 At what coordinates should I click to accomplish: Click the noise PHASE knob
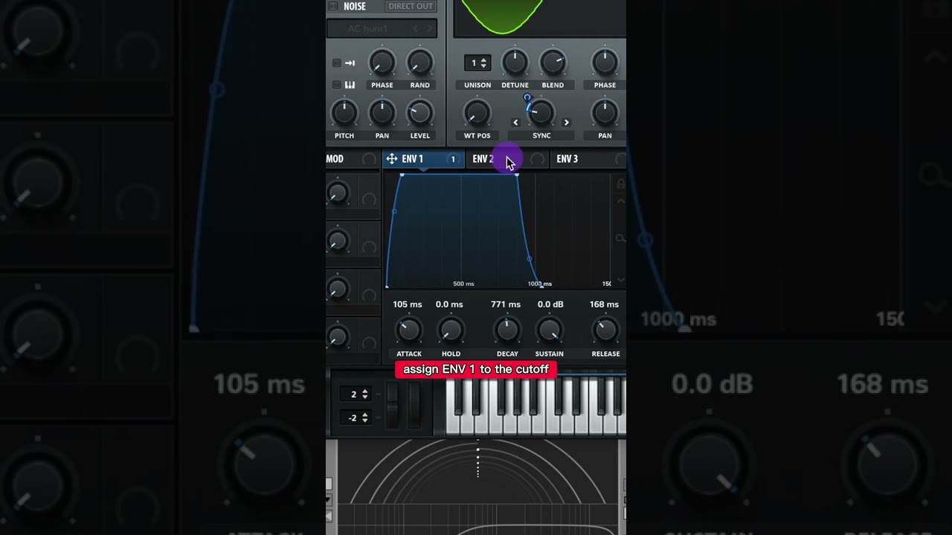pyautogui.click(x=382, y=63)
